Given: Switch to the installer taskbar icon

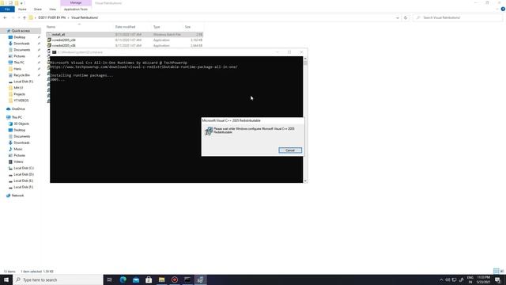Looking at the screenshot, I should (x=200, y=279).
